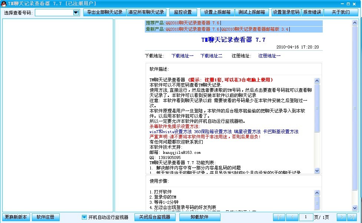
Task: Click scroll-down arrow of 软件描述 box
Action: 317,170
